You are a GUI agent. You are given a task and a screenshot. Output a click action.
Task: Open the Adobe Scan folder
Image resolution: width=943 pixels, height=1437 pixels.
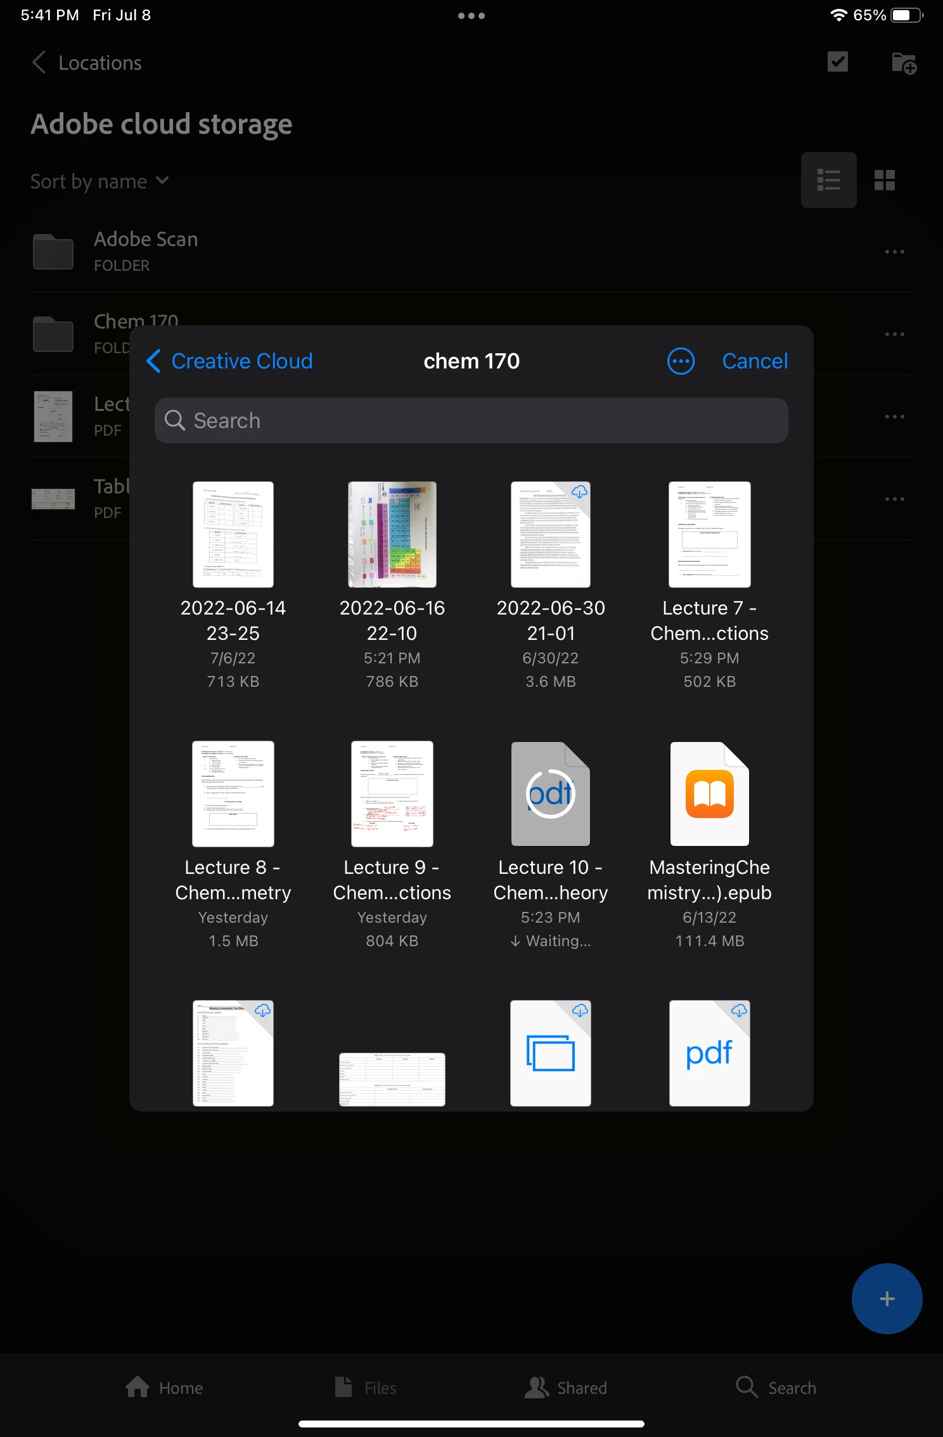click(472, 252)
